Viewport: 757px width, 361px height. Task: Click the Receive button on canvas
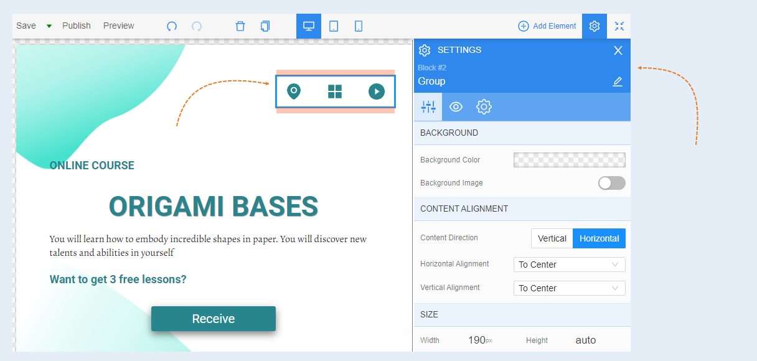point(214,319)
